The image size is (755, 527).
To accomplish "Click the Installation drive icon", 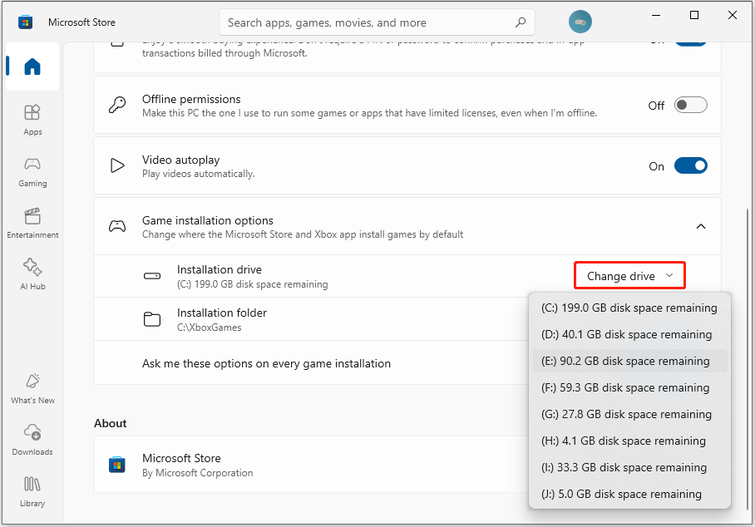I will pos(152,276).
